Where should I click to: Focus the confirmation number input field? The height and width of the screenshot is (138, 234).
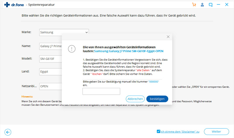tap(101, 91)
